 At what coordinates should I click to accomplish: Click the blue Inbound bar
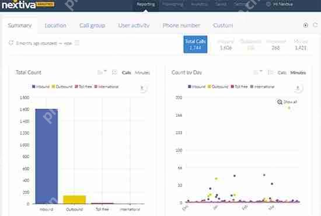coord(47,156)
